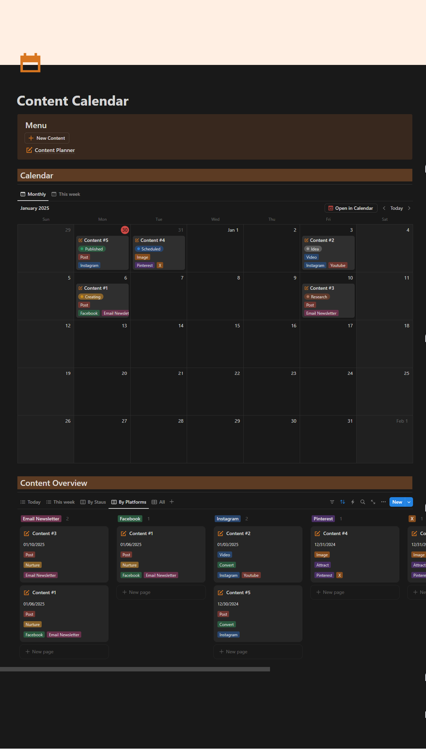Click the Instagram column header tag
Screen dimensions: 426x750
click(228, 519)
